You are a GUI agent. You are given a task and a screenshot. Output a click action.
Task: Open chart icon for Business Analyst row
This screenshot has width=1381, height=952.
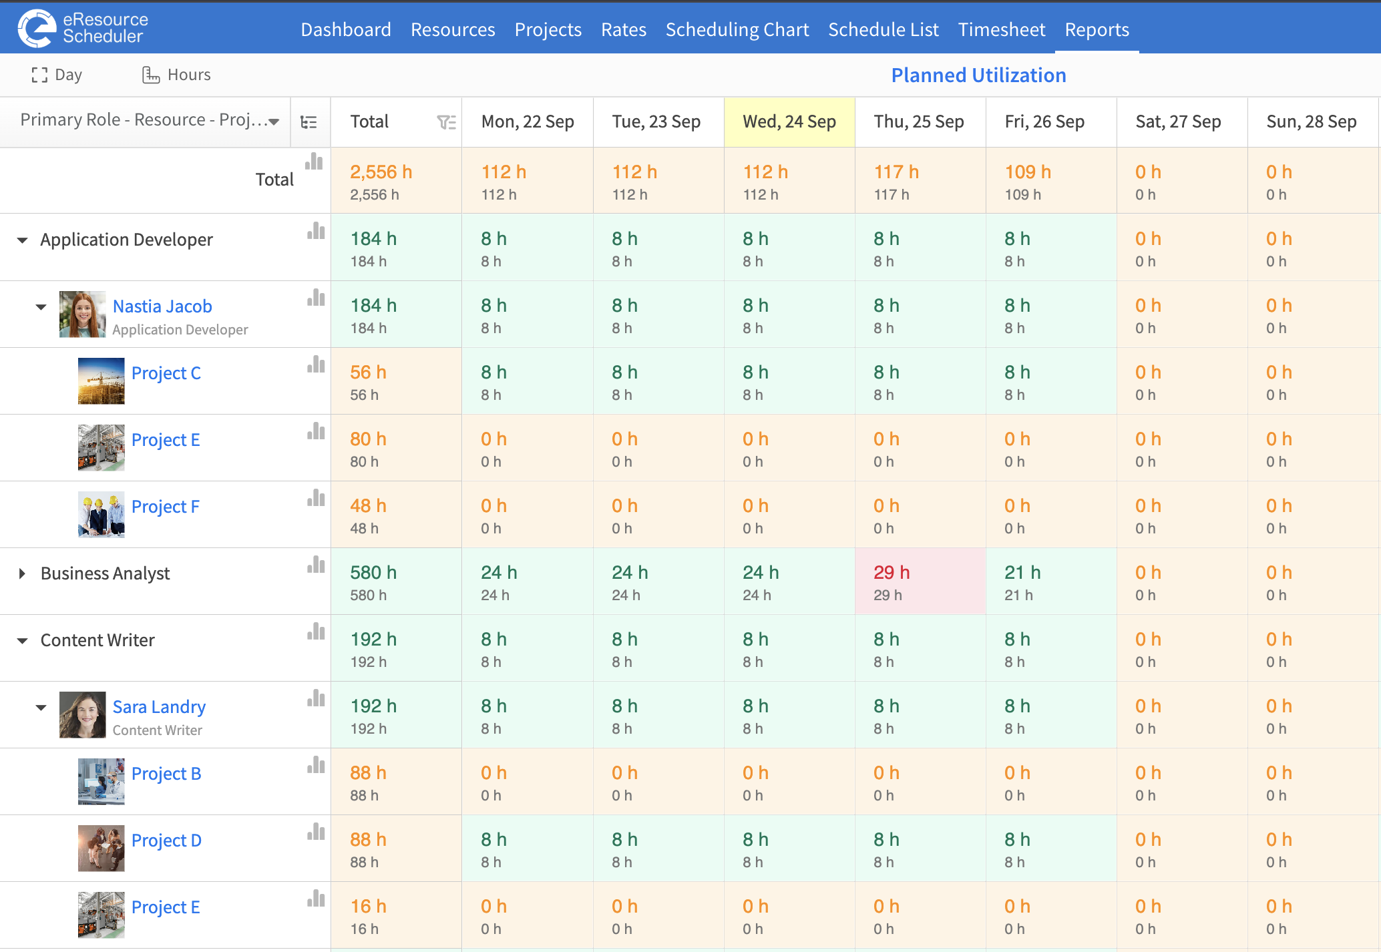tap(316, 565)
